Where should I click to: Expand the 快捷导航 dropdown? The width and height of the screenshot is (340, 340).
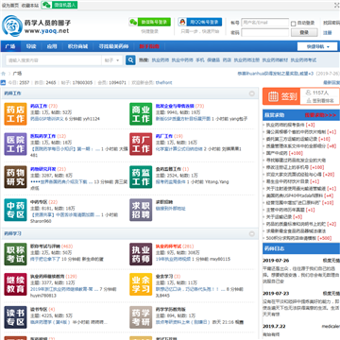317,46
